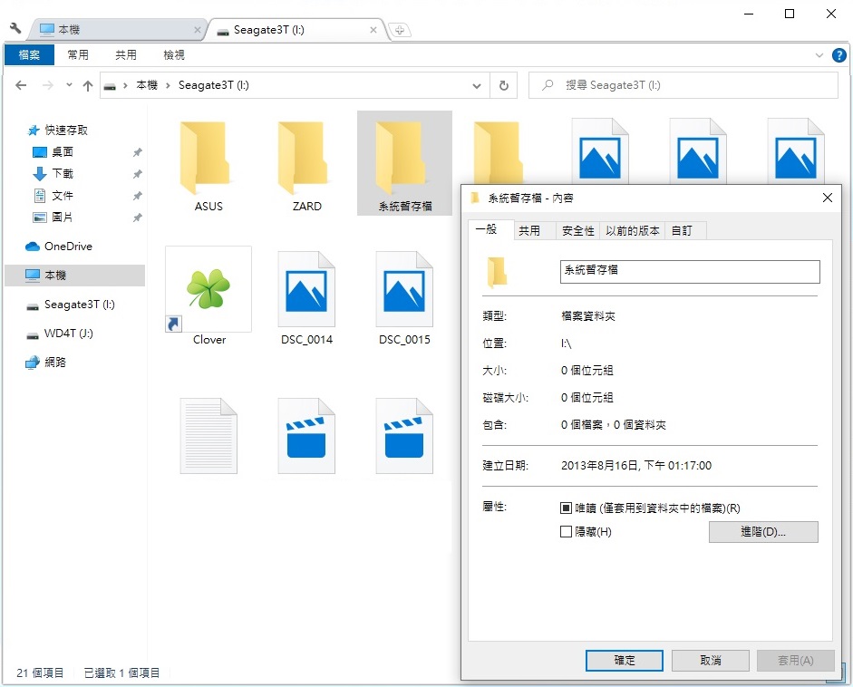Image resolution: width=853 pixels, height=687 pixels.
Task: Switch to the 本機 tab
Action: pyautogui.click(x=115, y=30)
